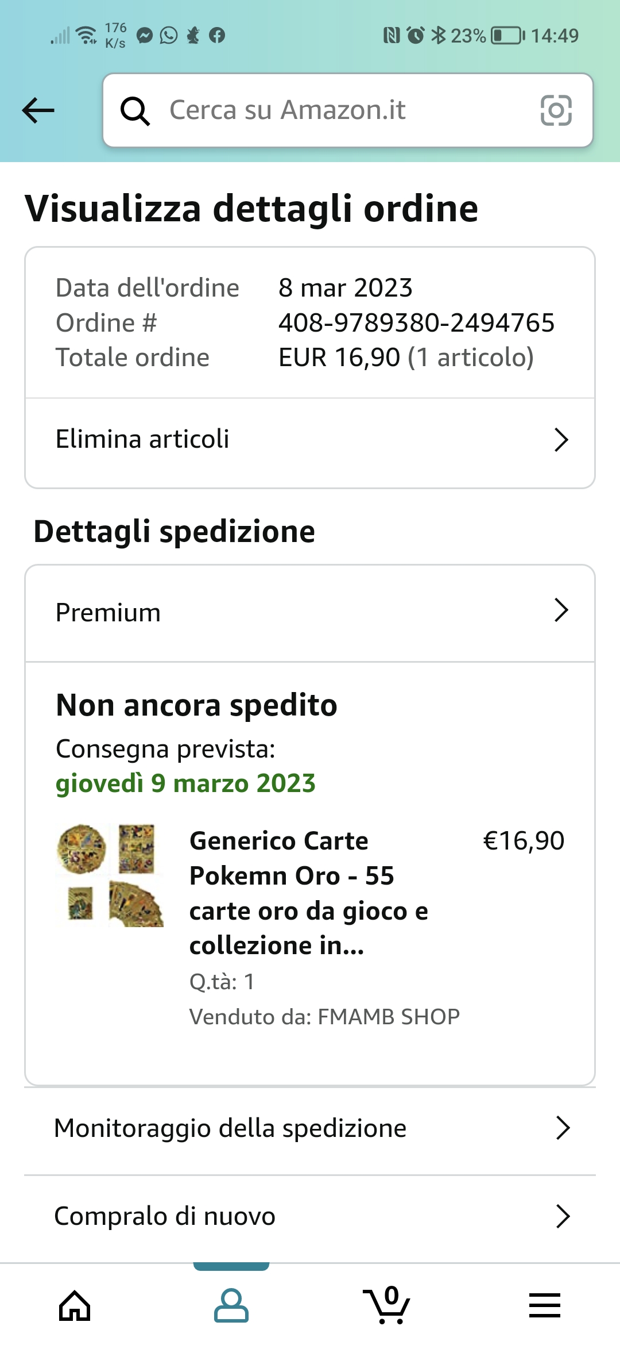
Task: Expand the Premium shipping chevron
Action: point(561,610)
